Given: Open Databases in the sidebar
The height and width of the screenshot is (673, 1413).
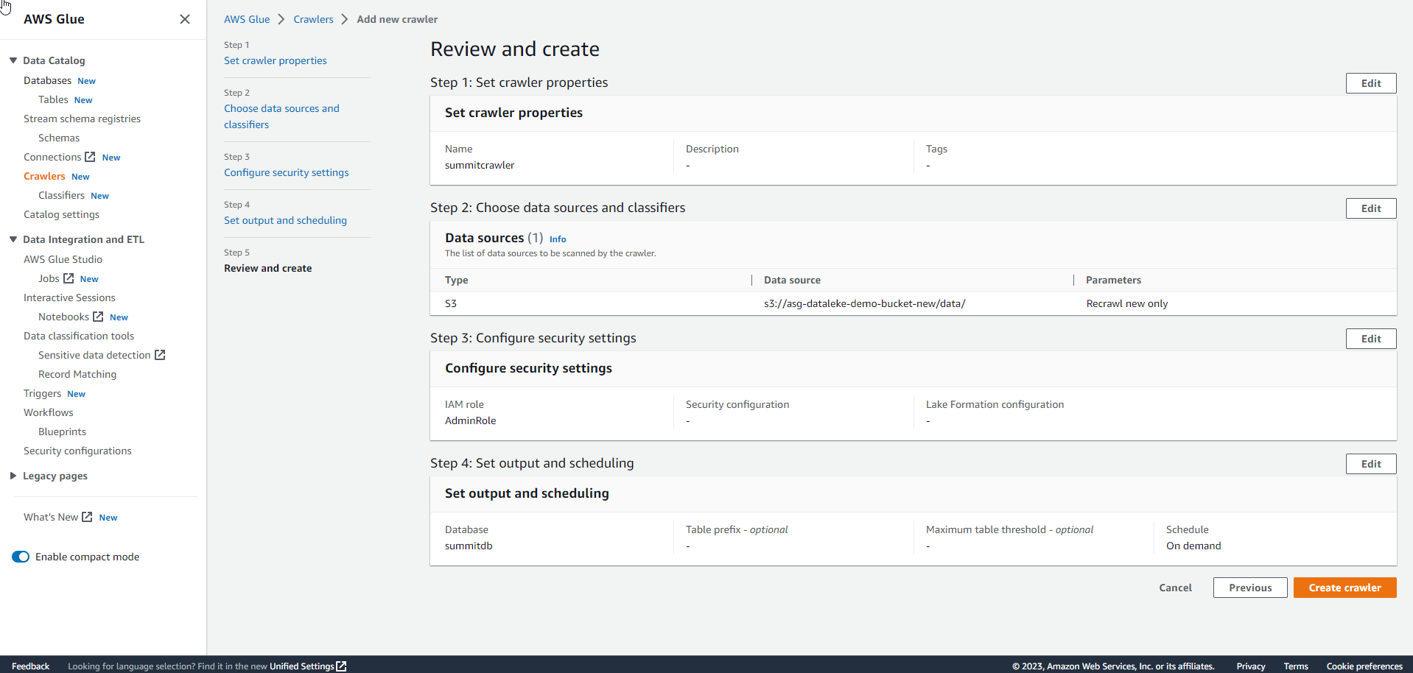Looking at the screenshot, I should [47, 80].
